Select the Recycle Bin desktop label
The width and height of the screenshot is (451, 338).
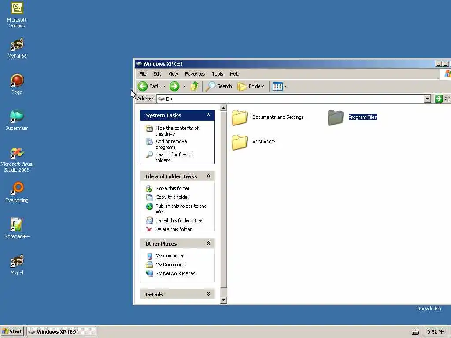point(429,309)
